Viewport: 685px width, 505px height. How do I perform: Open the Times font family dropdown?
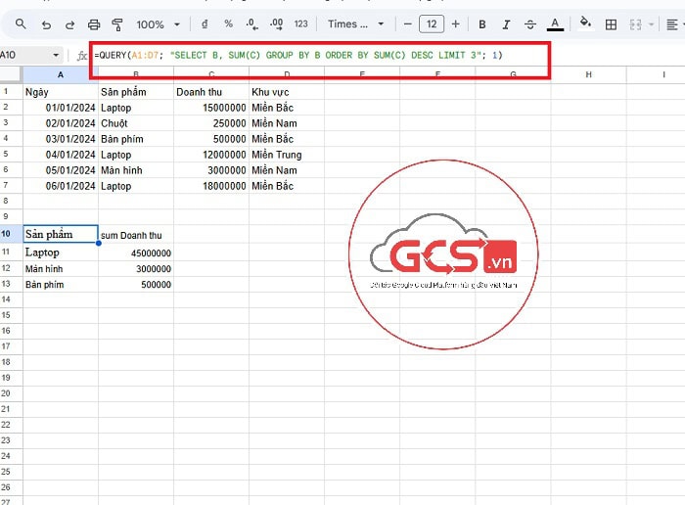356,23
